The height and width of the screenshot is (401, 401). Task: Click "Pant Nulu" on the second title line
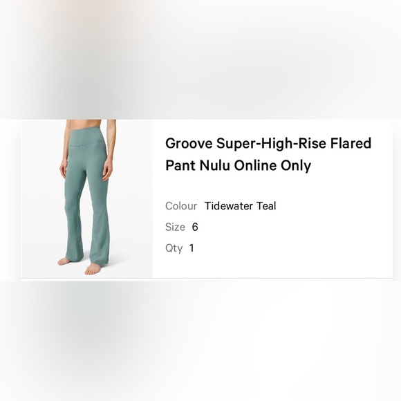198,165
